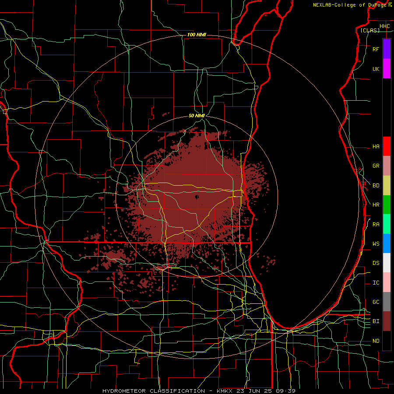Click the HA legend label
This screenshot has width=394, height=394.
(376, 147)
